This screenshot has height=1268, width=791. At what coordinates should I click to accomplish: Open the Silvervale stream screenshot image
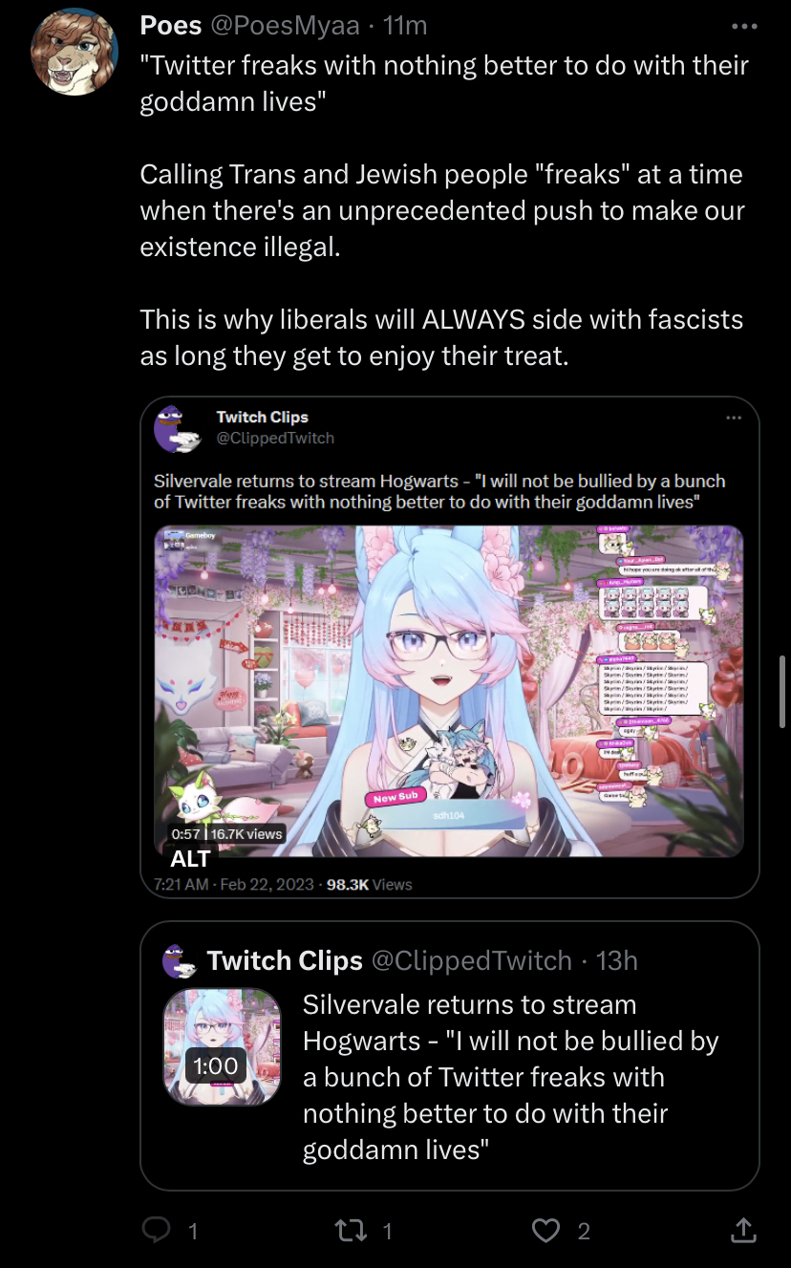point(449,691)
